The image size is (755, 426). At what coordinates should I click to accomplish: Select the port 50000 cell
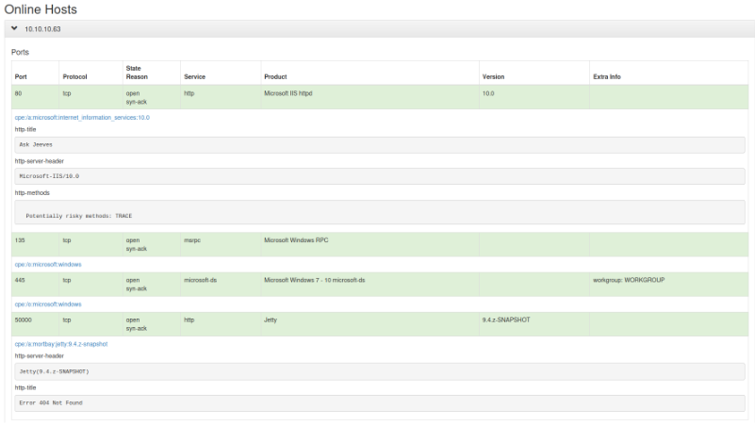click(24, 319)
